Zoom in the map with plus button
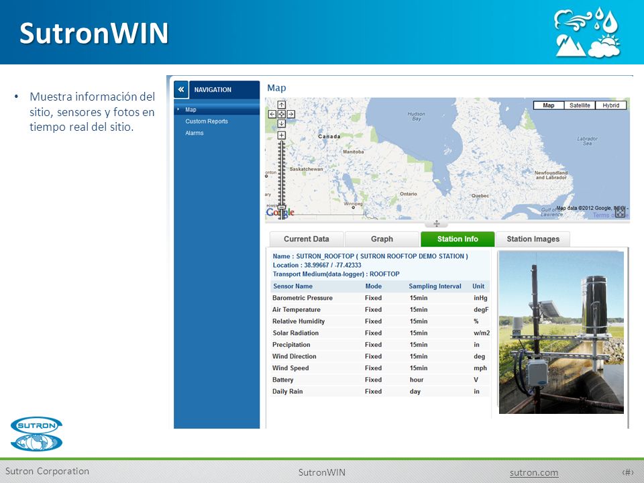Screen dimensions: 644x483 [x=281, y=135]
